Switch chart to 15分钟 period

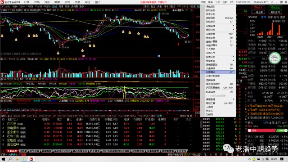[30, 6]
